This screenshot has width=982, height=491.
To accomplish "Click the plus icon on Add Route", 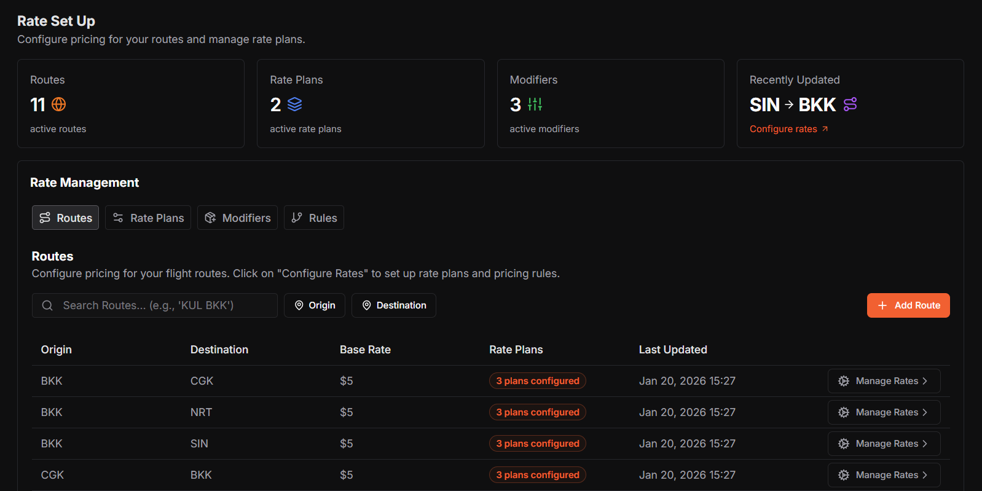I will (882, 305).
